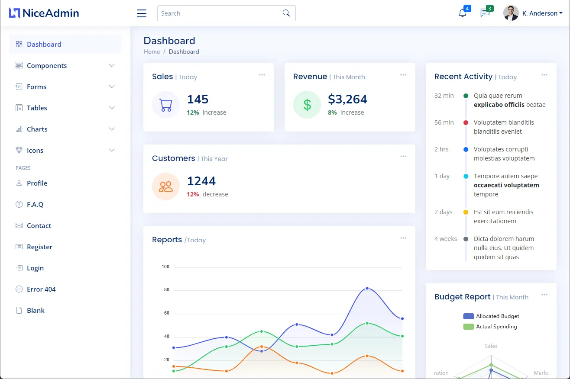Click the search magnifier icon
Screen dimensions: 570x379
pyautogui.click(x=286, y=13)
